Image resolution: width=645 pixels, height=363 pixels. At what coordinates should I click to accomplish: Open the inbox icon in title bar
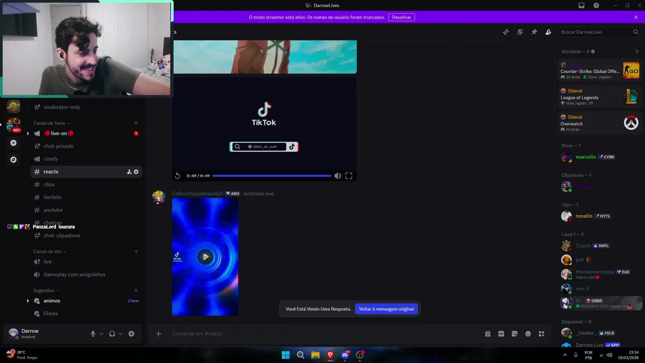(x=582, y=6)
